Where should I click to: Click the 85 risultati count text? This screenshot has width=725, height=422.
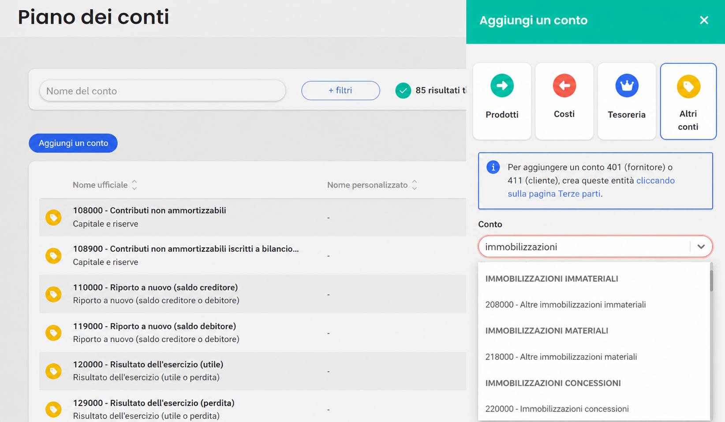[x=441, y=90]
